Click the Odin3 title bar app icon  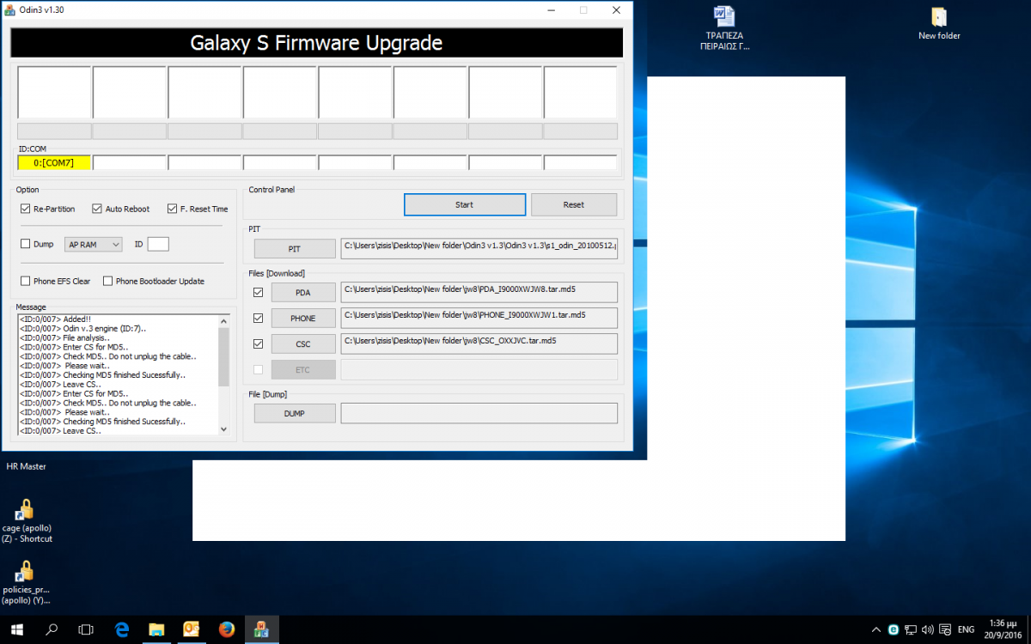click(x=10, y=9)
